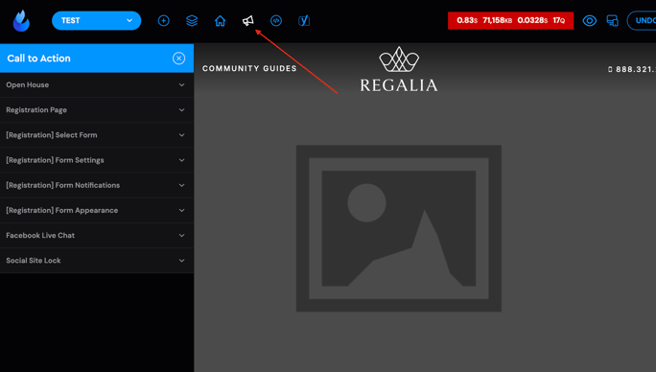Viewport: 656px width, 372px height.
Task: Click the UNDO button
Action: click(642, 20)
